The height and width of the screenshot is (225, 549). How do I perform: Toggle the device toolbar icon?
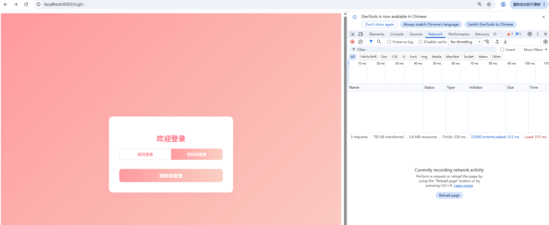click(x=360, y=34)
